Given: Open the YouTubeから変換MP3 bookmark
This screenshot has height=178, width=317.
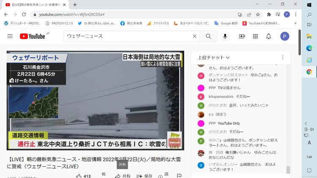Looking at the screenshot, I should point(261,23).
